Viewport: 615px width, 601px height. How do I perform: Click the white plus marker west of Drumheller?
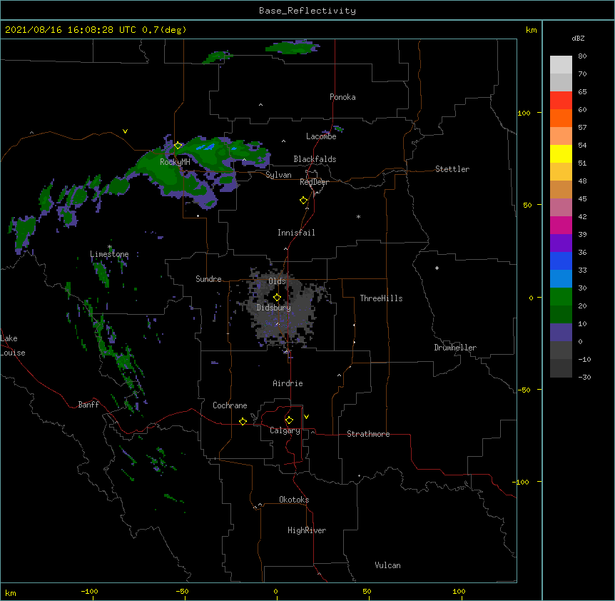point(437,268)
